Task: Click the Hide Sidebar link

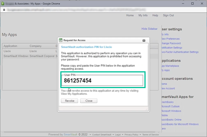Action: 149,29
